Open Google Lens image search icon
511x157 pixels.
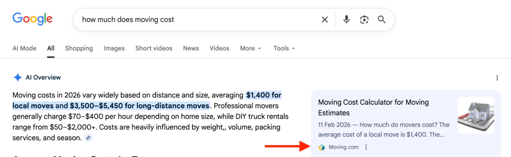point(364,19)
